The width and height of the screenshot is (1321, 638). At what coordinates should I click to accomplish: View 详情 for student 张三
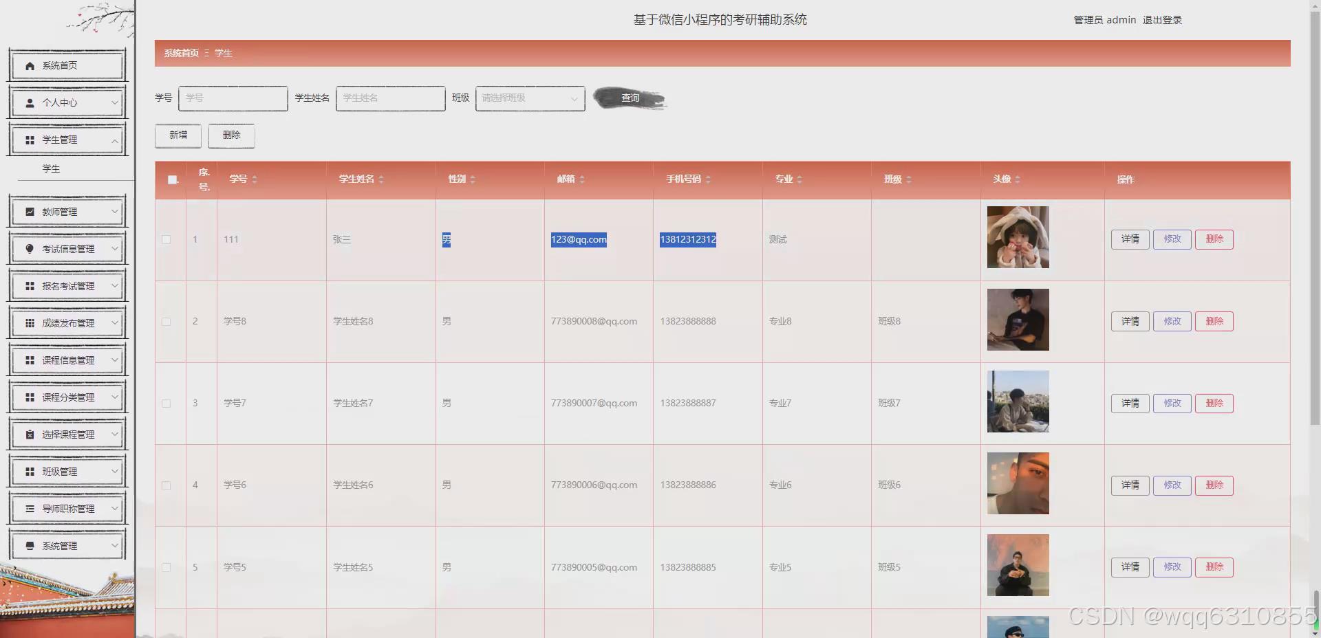1130,239
